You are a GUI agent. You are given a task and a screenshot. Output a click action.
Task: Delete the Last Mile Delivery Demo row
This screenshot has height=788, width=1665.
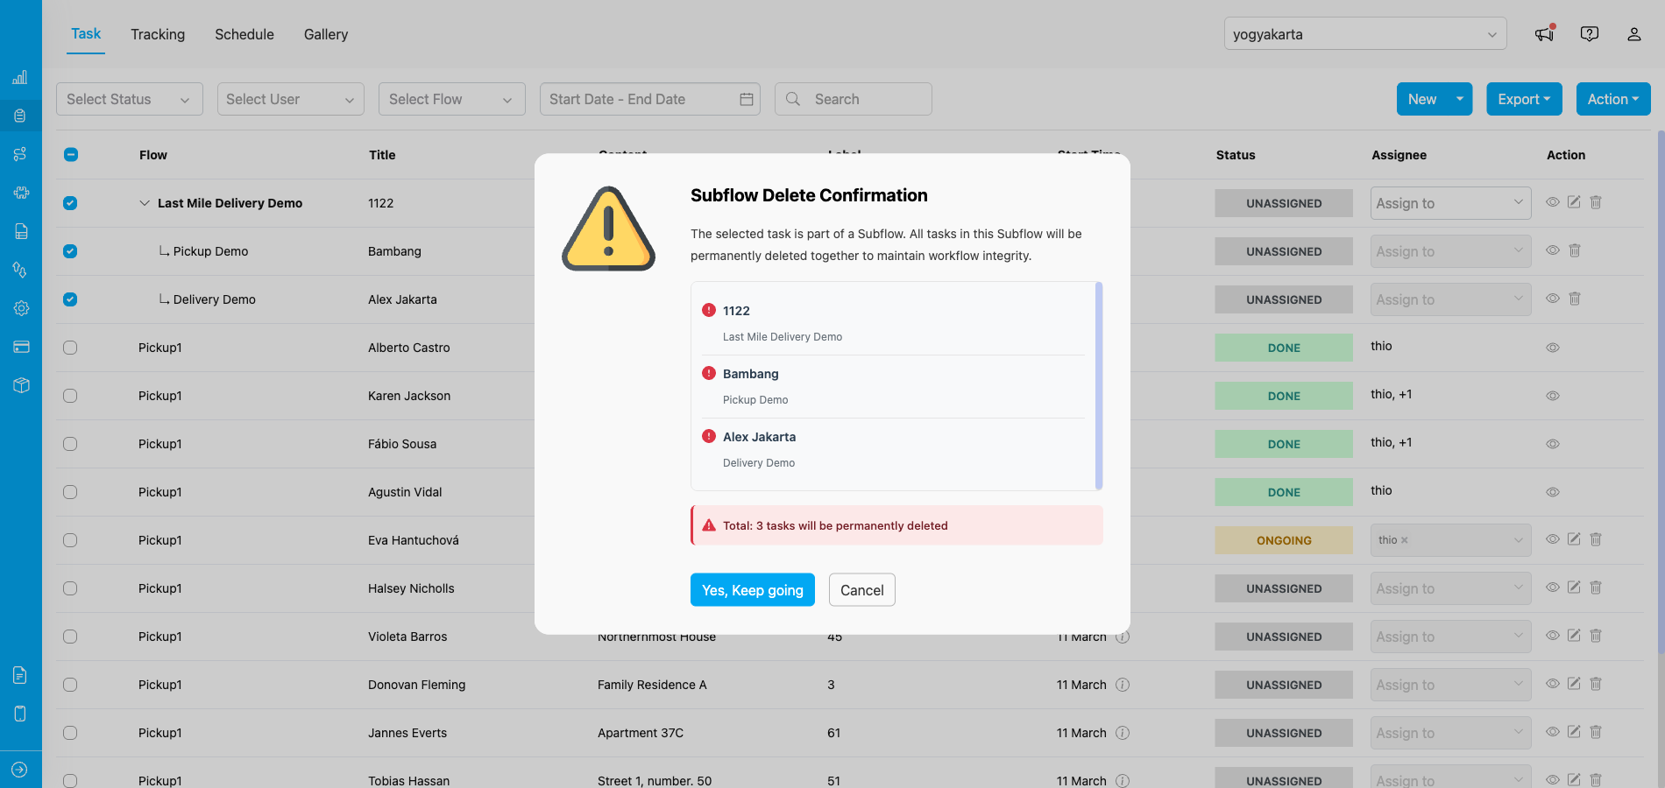1596,202
